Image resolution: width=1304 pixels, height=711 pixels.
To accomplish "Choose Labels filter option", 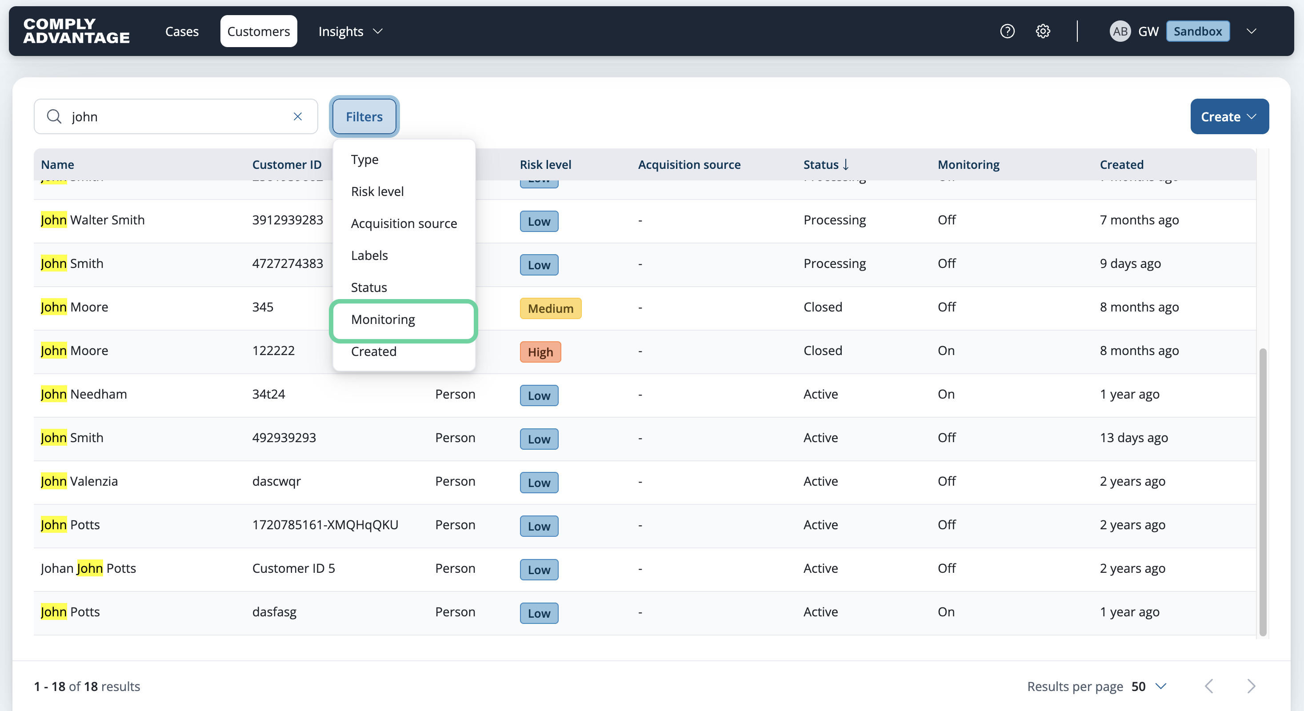I will pos(404,255).
